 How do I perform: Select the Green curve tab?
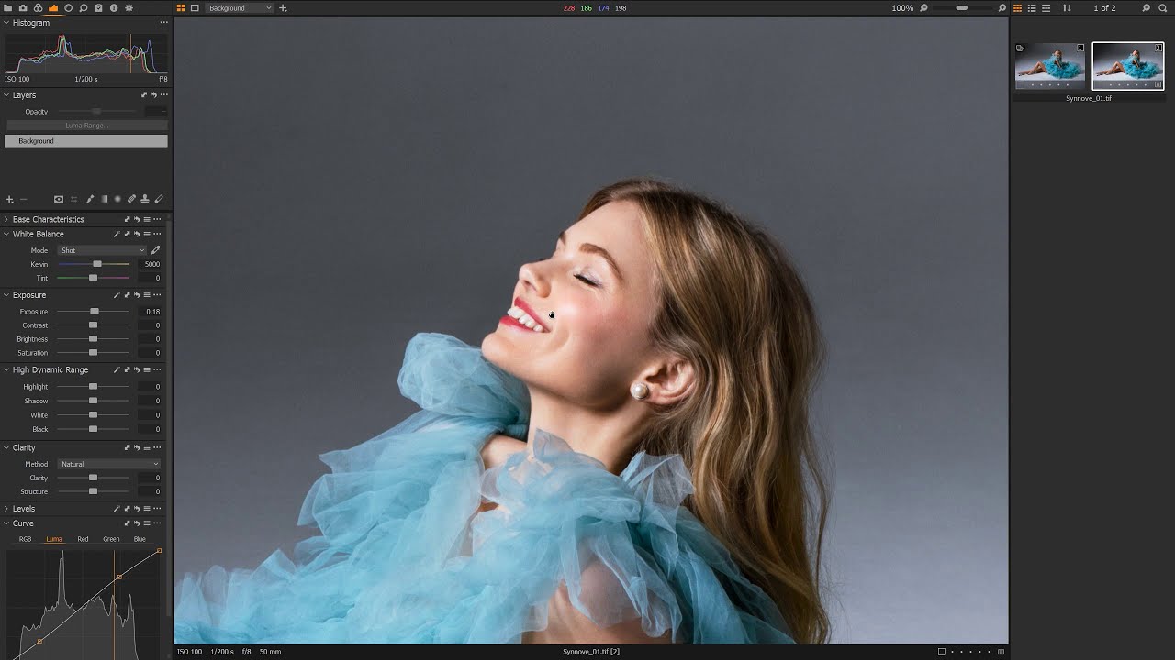[111, 539]
